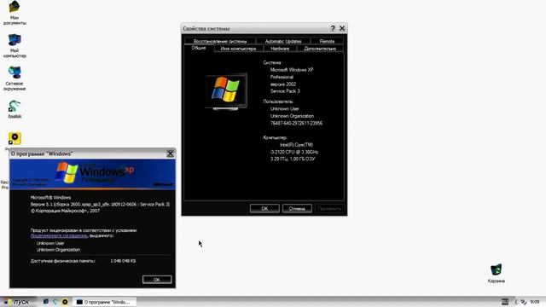Click the Windows XP banner in the about dialog
The width and height of the screenshot is (546, 307).
click(92, 174)
